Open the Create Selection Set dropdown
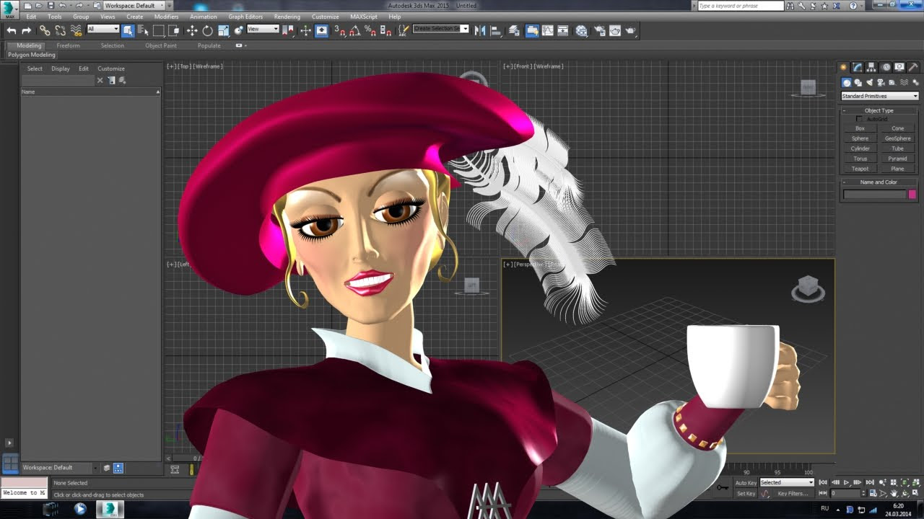924x519 pixels. [440, 29]
